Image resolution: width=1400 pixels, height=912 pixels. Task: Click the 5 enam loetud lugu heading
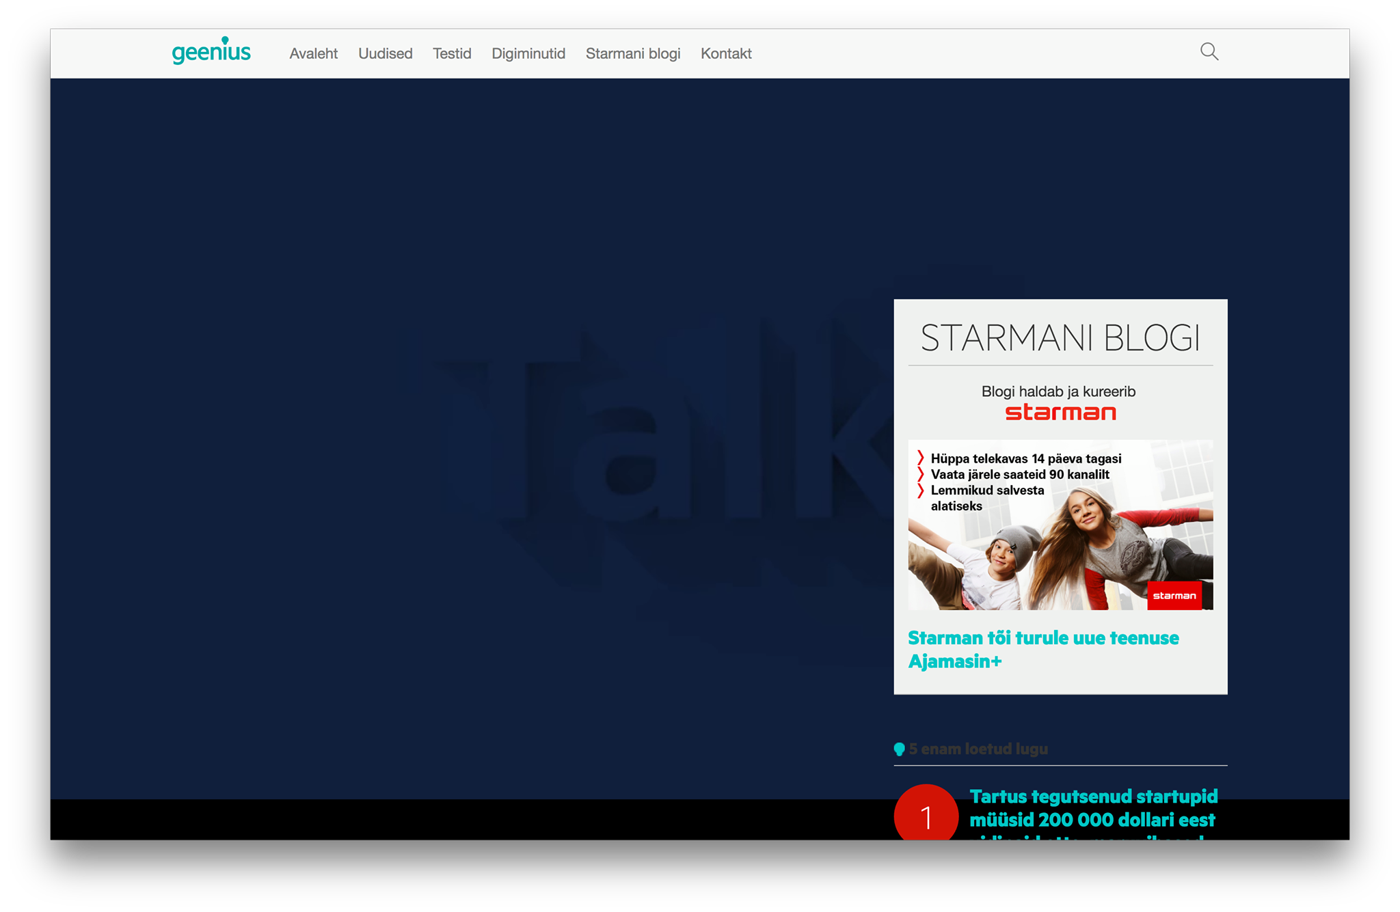(978, 749)
